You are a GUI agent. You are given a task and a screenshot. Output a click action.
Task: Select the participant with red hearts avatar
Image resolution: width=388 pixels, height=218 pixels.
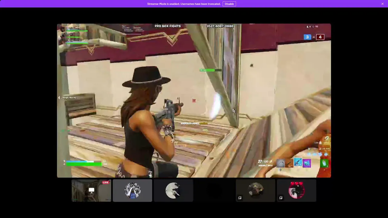[296, 190]
